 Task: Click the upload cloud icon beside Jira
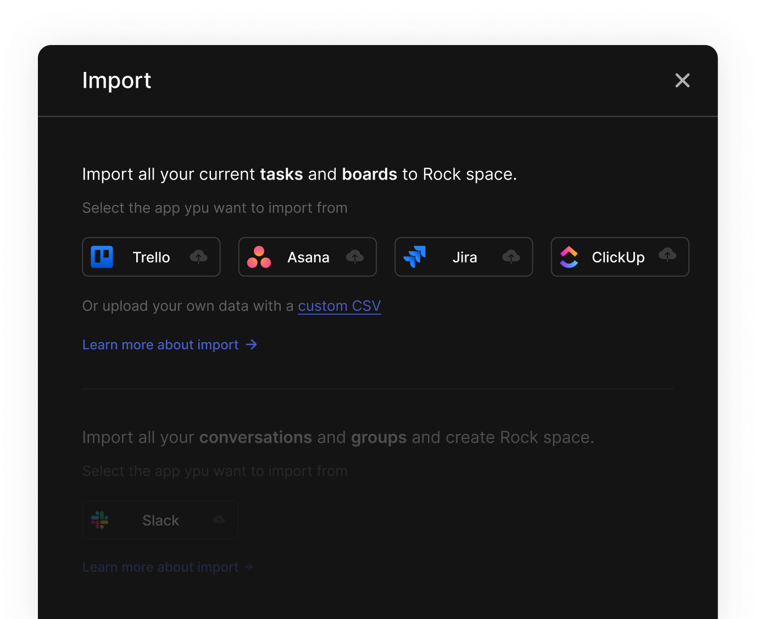tap(511, 256)
